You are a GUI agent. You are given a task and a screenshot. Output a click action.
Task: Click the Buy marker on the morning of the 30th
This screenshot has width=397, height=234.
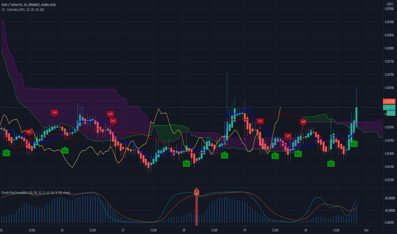[x=331, y=164]
